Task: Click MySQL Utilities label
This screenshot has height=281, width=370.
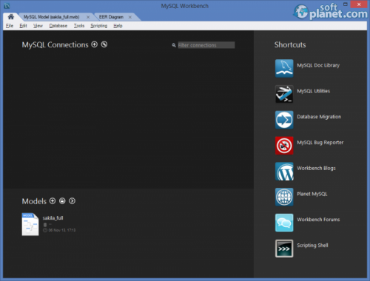Action: pyautogui.click(x=314, y=91)
